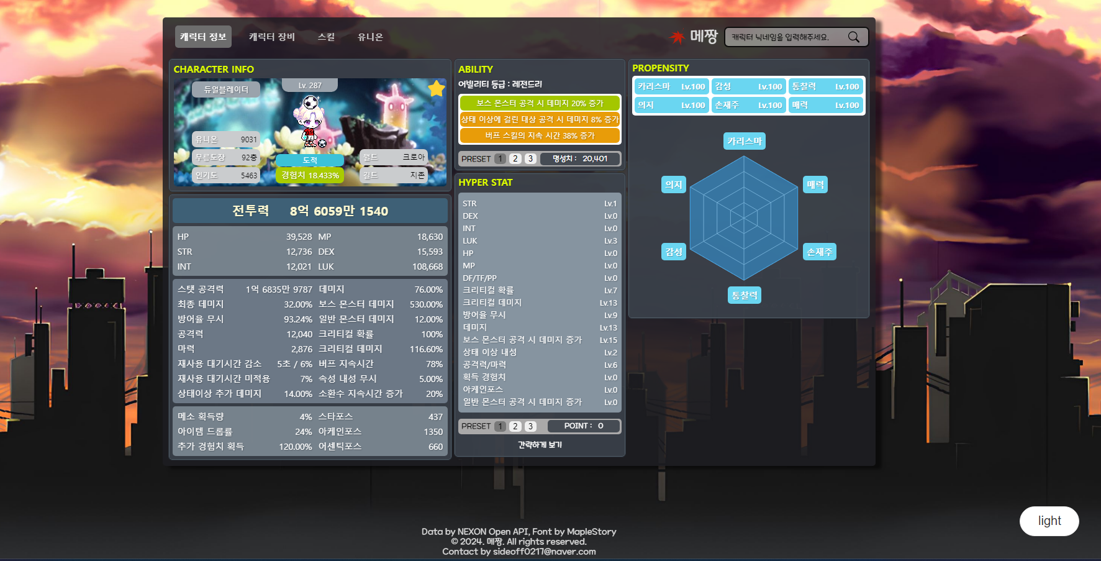
Task: Click the 유니온 9031 badge
Action: coord(226,140)
